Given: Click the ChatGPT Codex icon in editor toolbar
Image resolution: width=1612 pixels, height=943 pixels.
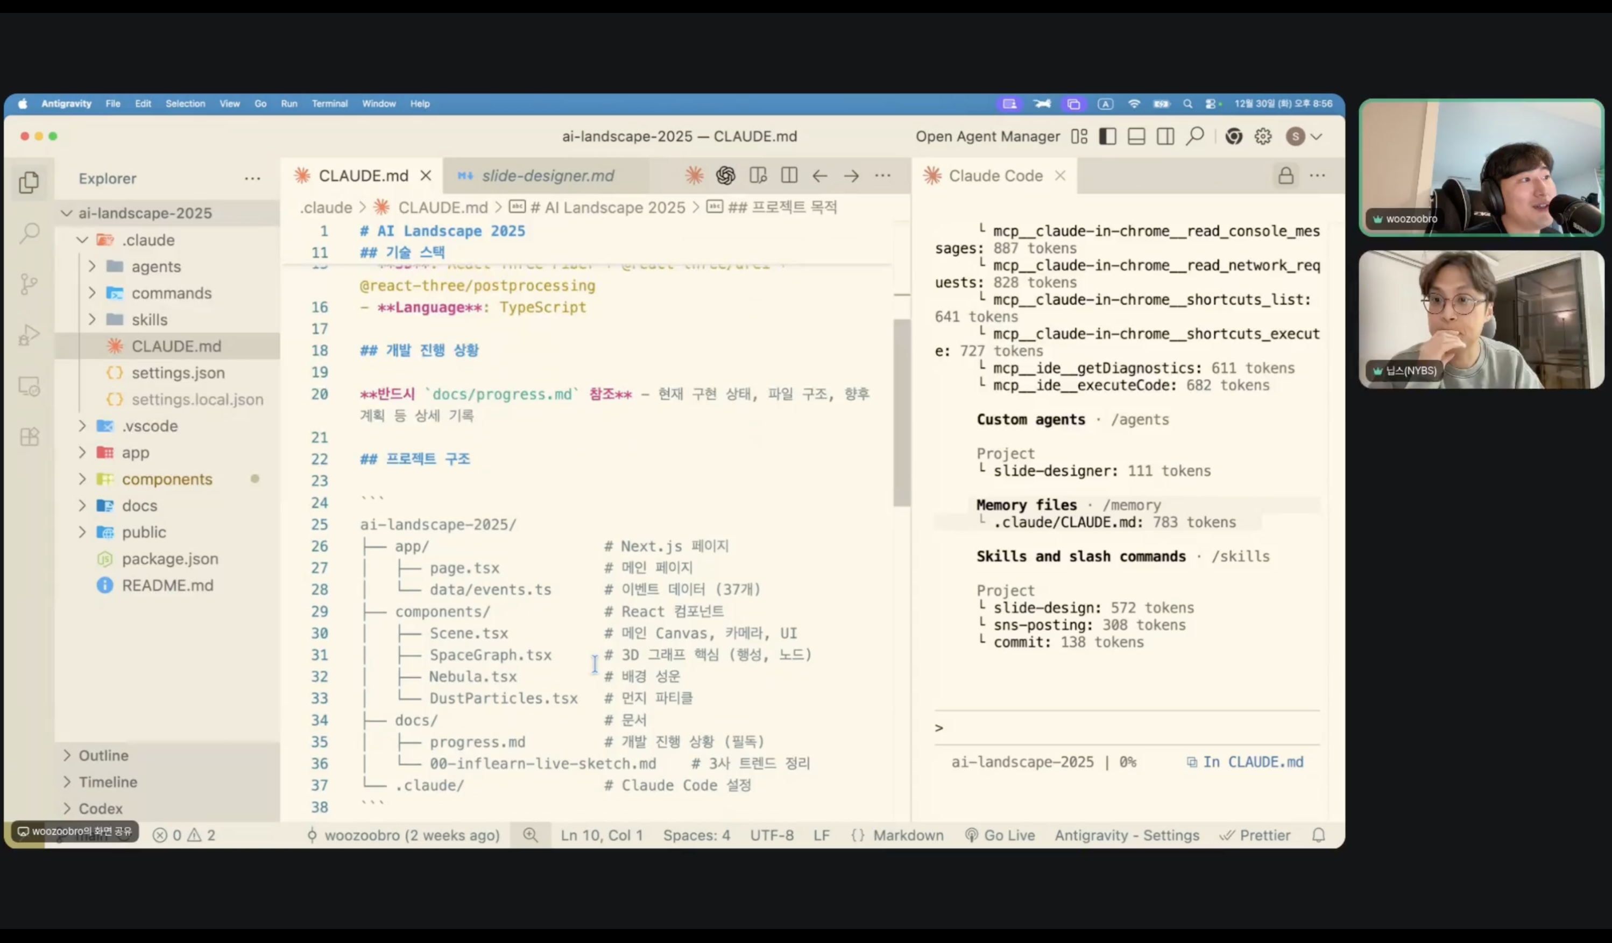Looking at the screenshot, I should [725, 175].
